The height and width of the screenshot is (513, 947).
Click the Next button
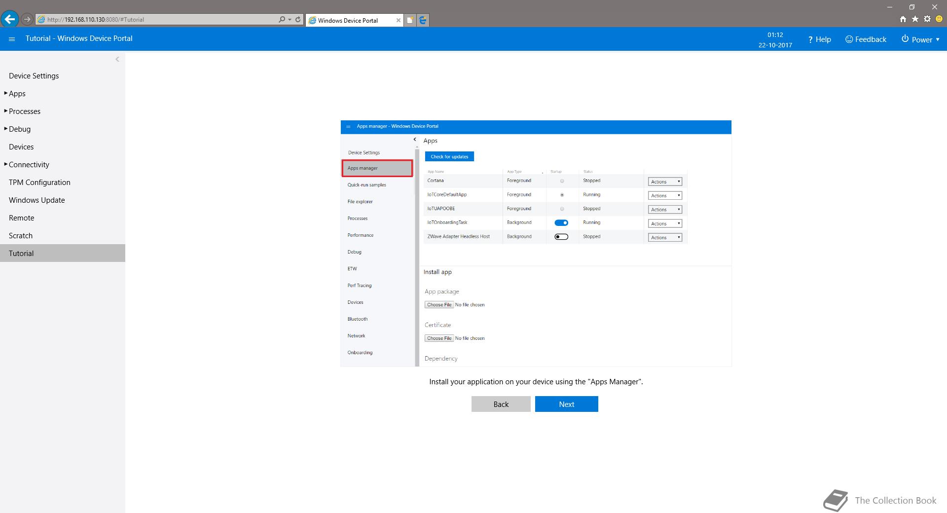click(566, 404)
